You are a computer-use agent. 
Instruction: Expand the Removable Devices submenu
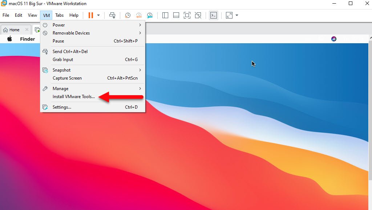(x=93, y=33)
